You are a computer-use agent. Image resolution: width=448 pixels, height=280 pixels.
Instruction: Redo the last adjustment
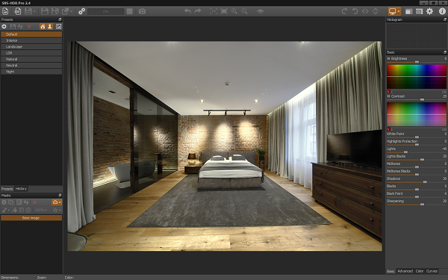tap(198, 11)
